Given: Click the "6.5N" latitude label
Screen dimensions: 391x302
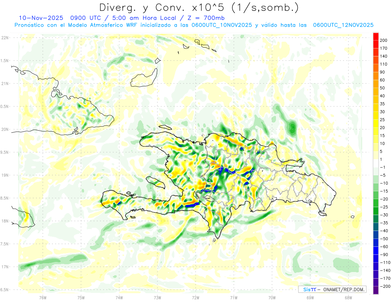Looking at the screenshot, I should click(5, 290).
